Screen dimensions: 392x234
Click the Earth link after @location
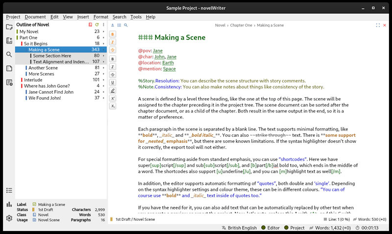168,63
